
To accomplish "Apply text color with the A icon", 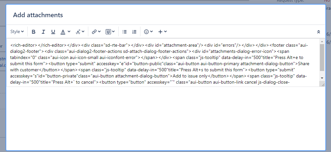I will (x=63, y=32).
